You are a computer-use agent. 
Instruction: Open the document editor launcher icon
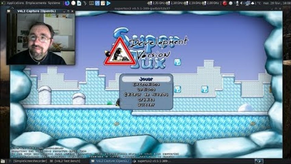(79, 3)
